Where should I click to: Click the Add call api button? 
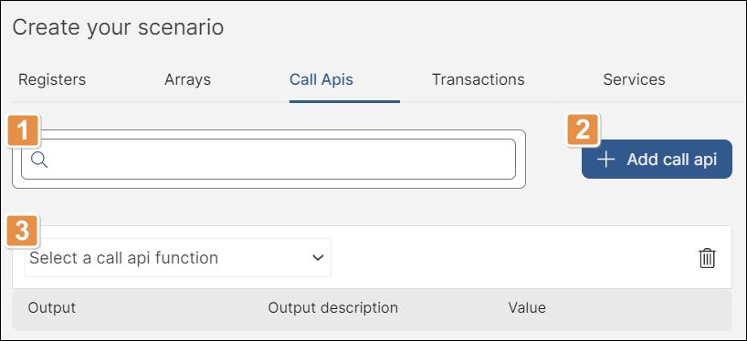[657, 159]
